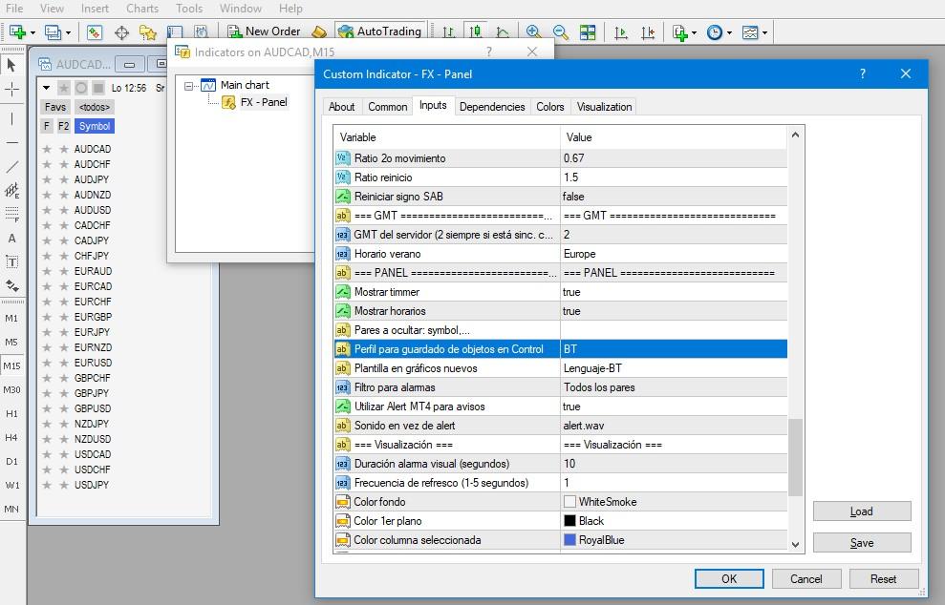
Task: Open the MetaEditor icon beside New Order
Action: 319,31
